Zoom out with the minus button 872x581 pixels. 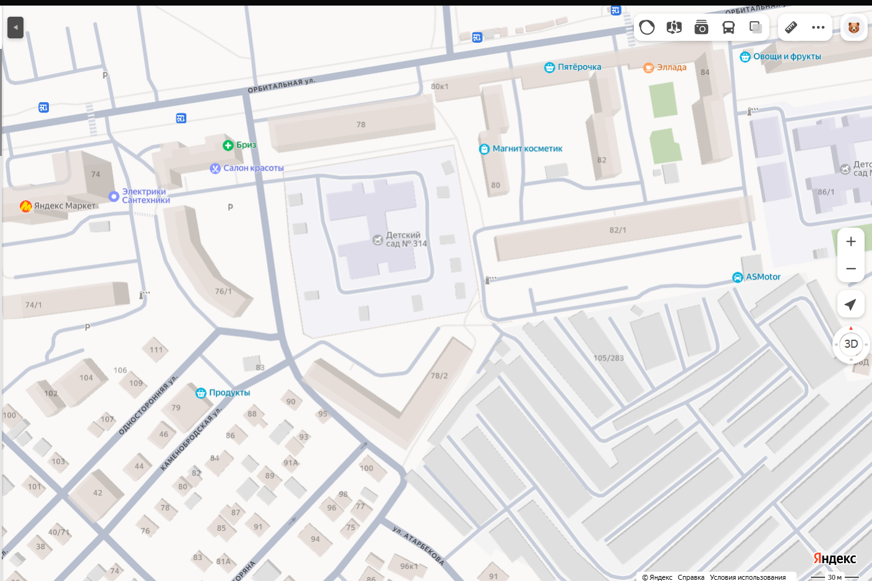(x=851, y=269)
